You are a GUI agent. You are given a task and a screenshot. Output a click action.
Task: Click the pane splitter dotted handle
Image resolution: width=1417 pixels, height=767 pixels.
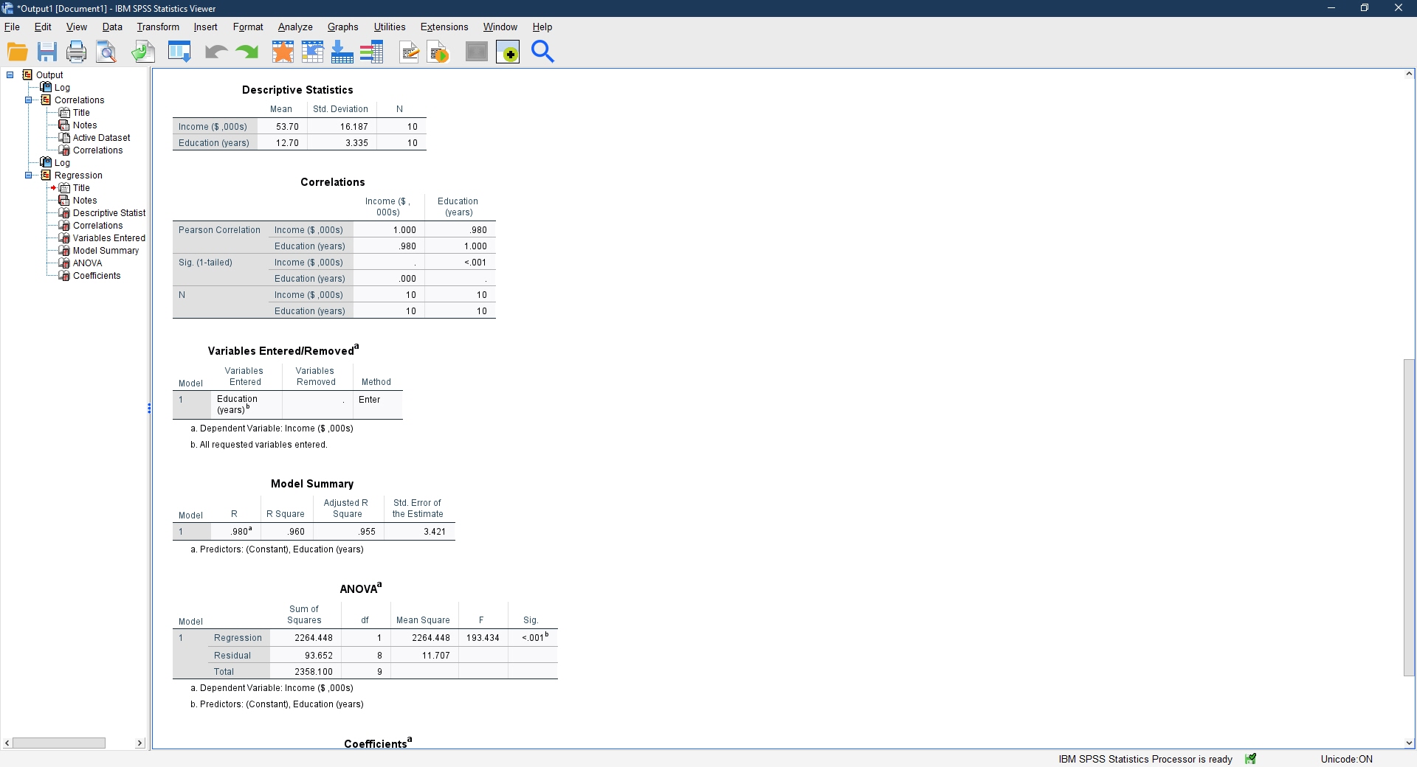click(150, 409)
